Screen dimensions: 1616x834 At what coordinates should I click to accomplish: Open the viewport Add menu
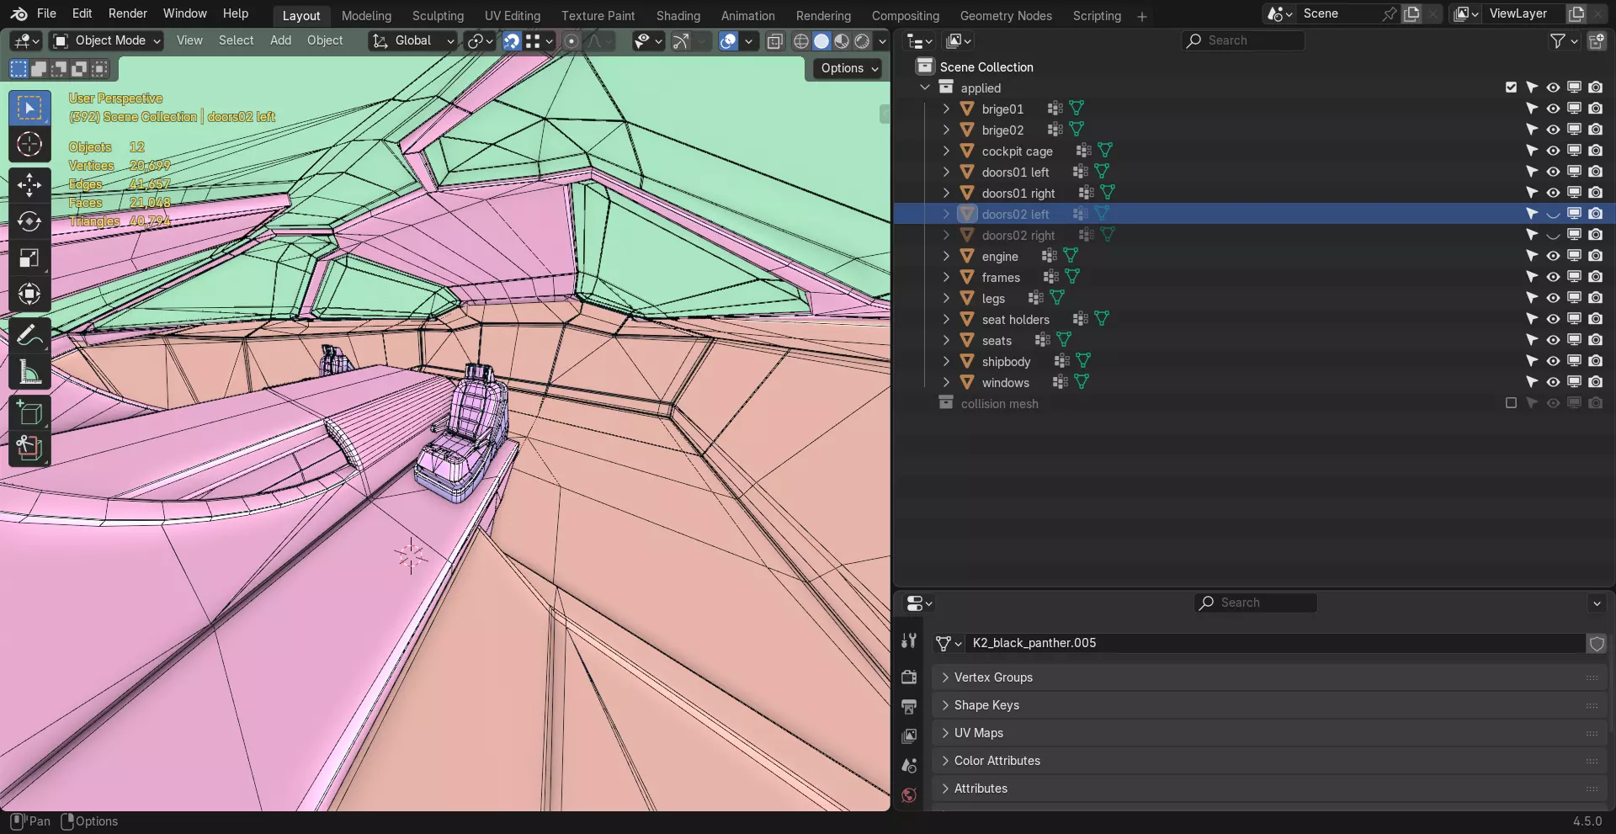coord(280,40)
